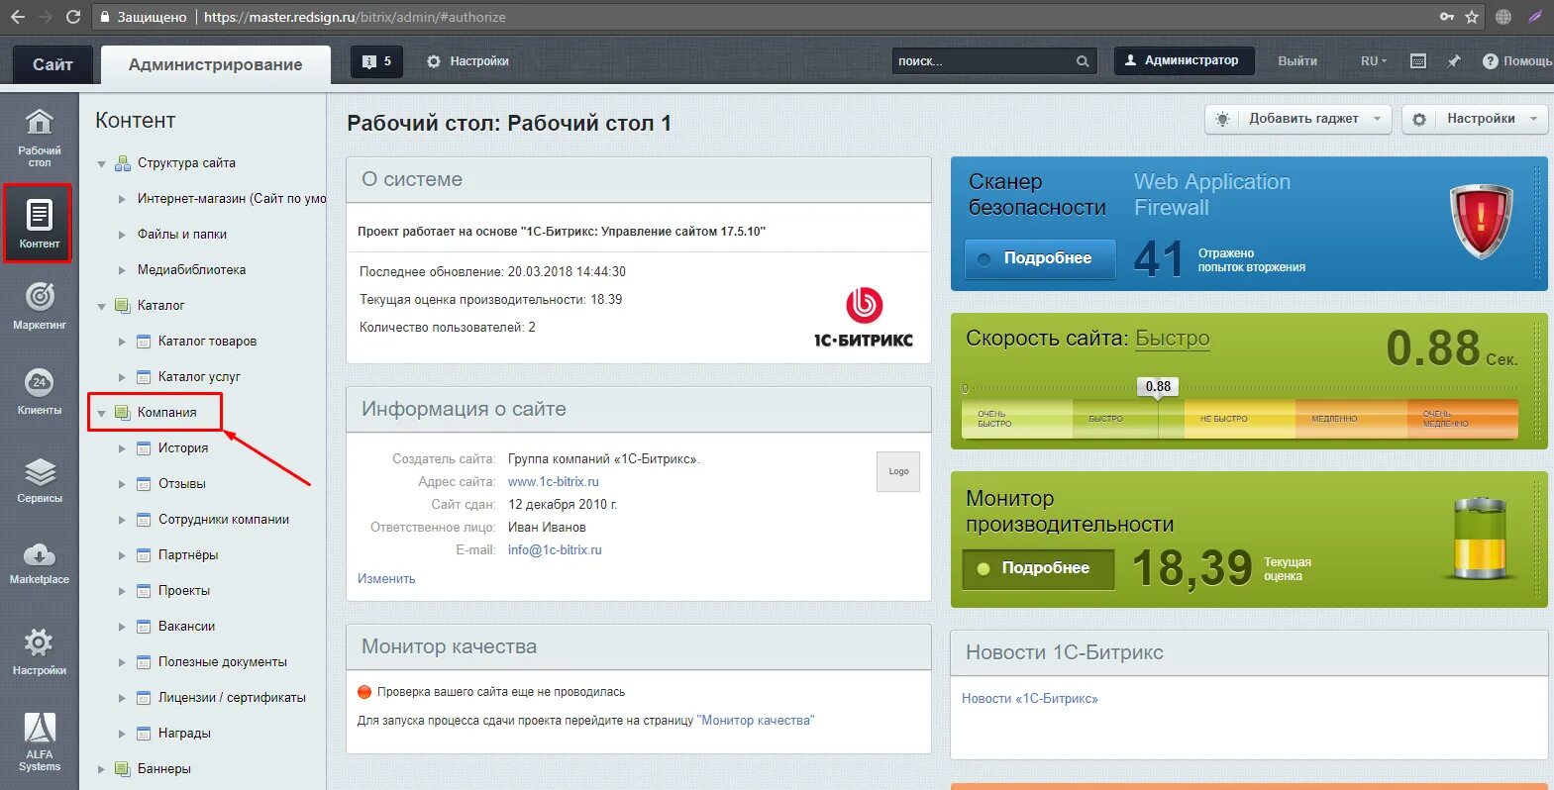Select Сотрудники компании in the tree

224,520
